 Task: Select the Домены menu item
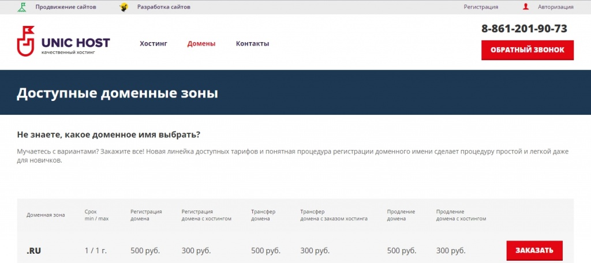pyautogui.click(x=201, y=44)
